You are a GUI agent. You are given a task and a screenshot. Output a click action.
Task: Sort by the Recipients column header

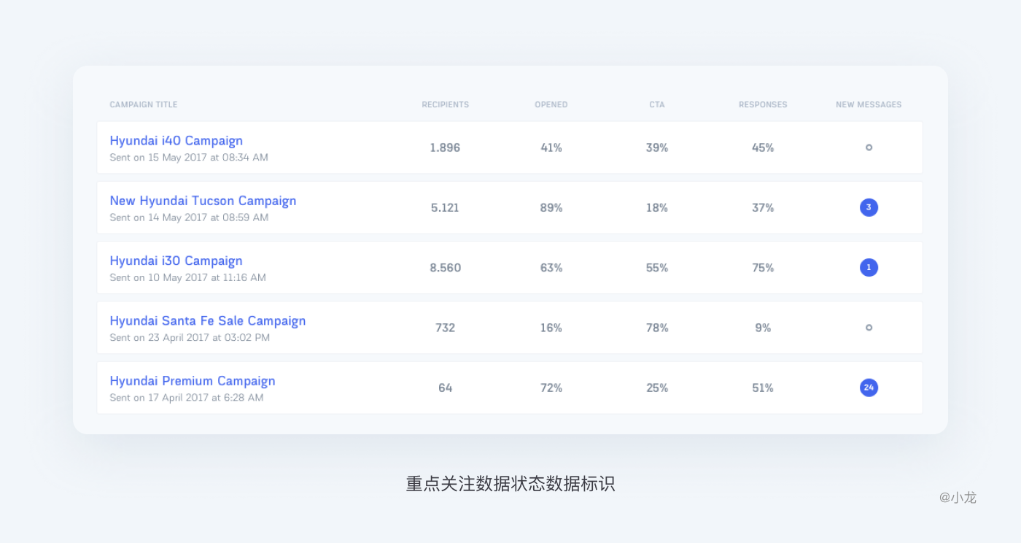point(445,105)
